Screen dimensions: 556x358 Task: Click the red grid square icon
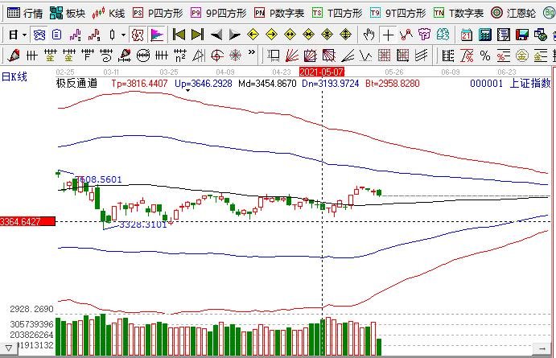tap(384, 56)
